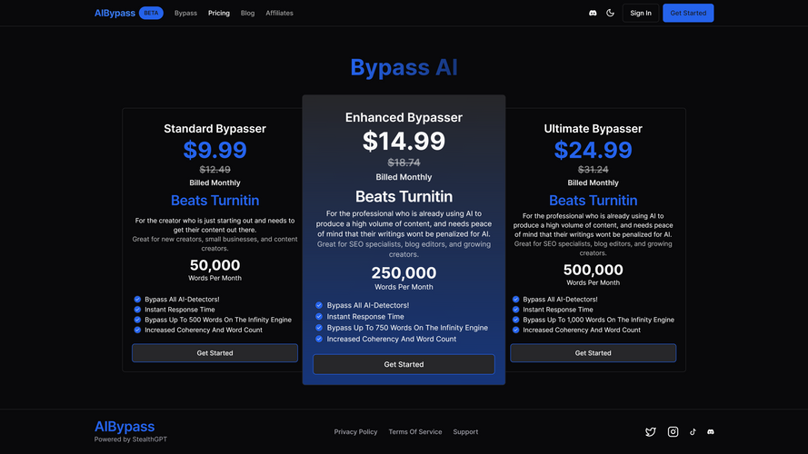Get started with Standard Bypasser plan

pos(214,353)
